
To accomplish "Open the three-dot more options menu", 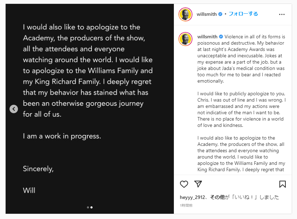I will click(282, 14).
